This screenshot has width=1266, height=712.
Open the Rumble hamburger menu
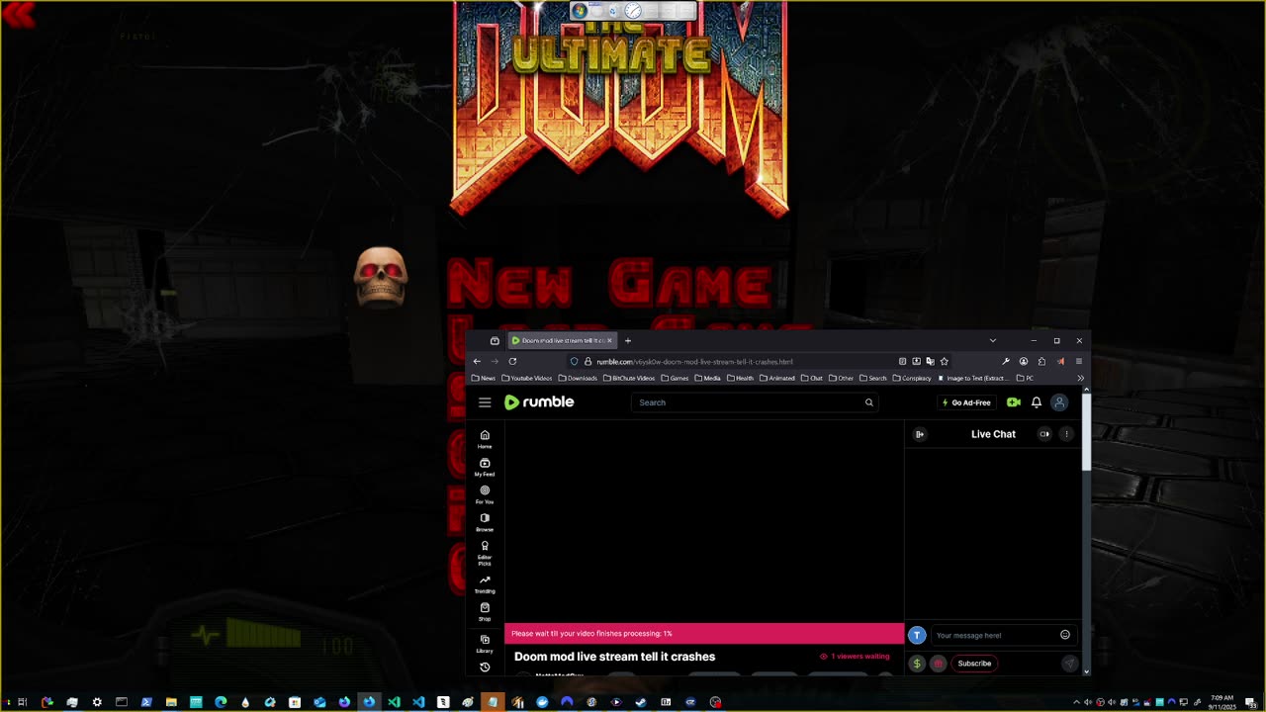click(485, 402)
